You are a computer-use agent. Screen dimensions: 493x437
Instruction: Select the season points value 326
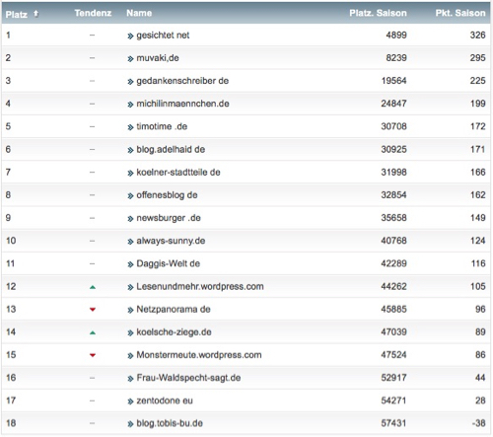click(x=478, y=36)
